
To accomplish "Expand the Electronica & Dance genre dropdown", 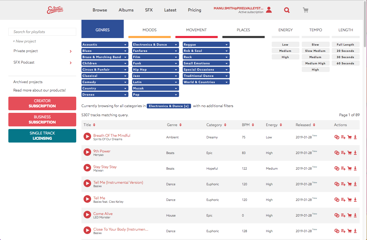I will click(155, 45).
